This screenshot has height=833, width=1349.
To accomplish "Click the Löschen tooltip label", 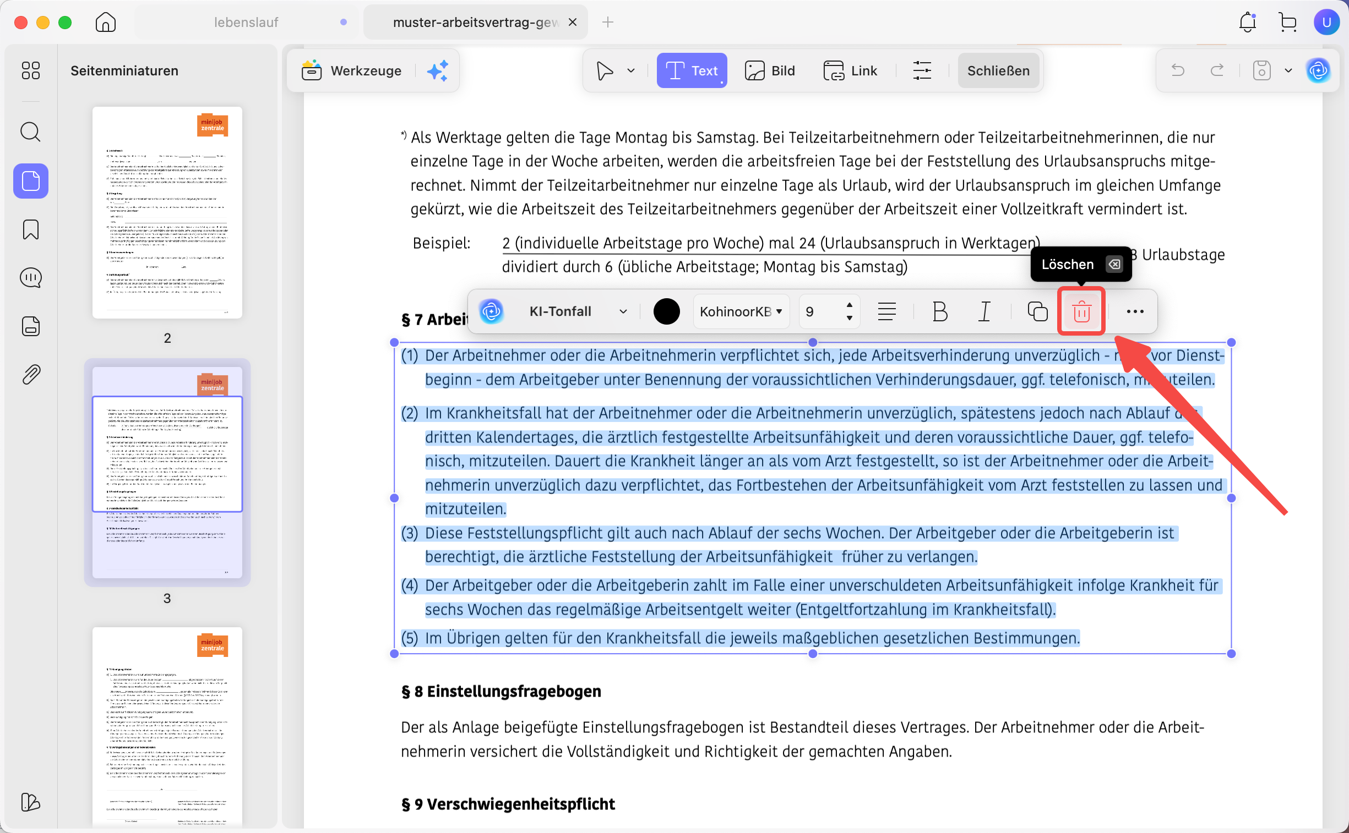I will 1067,265.
